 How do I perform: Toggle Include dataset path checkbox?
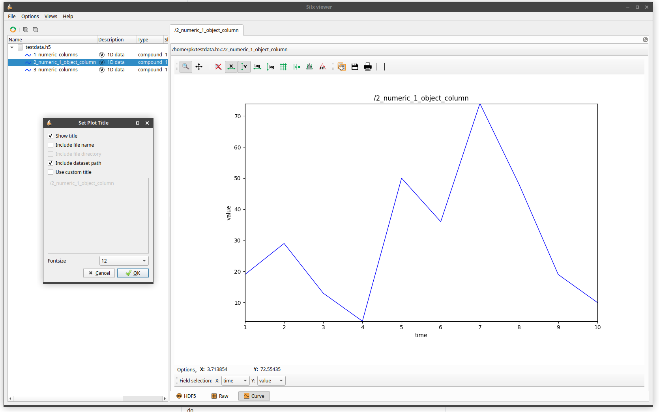click(51, 163)
